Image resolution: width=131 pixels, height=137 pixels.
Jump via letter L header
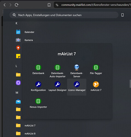click(16, 66)
